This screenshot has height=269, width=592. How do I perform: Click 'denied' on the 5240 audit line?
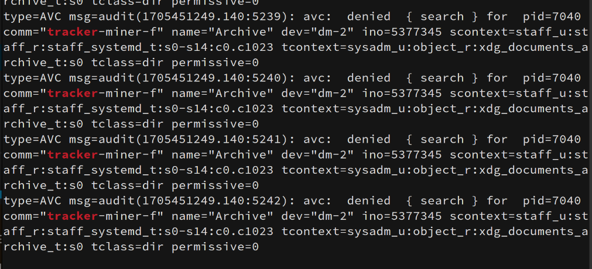pos(368,78)
